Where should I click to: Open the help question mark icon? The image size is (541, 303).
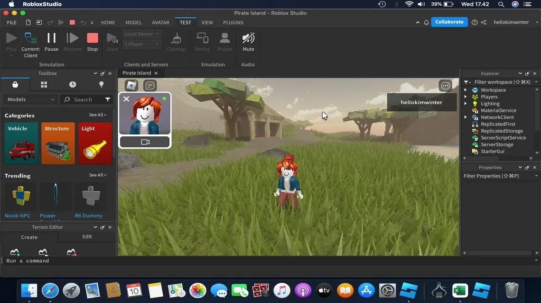tap(475, 22)
